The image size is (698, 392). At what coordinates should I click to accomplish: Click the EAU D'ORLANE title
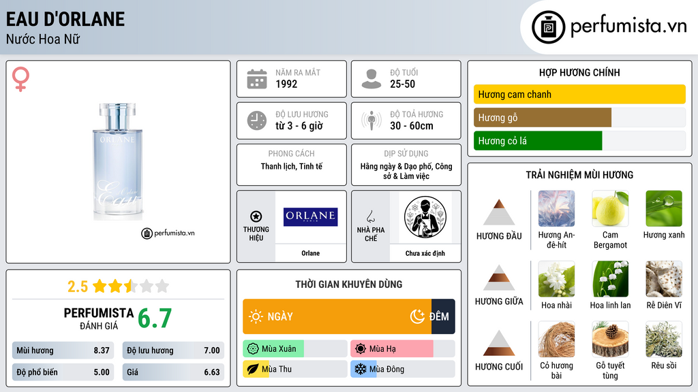[x=65, y=19]
